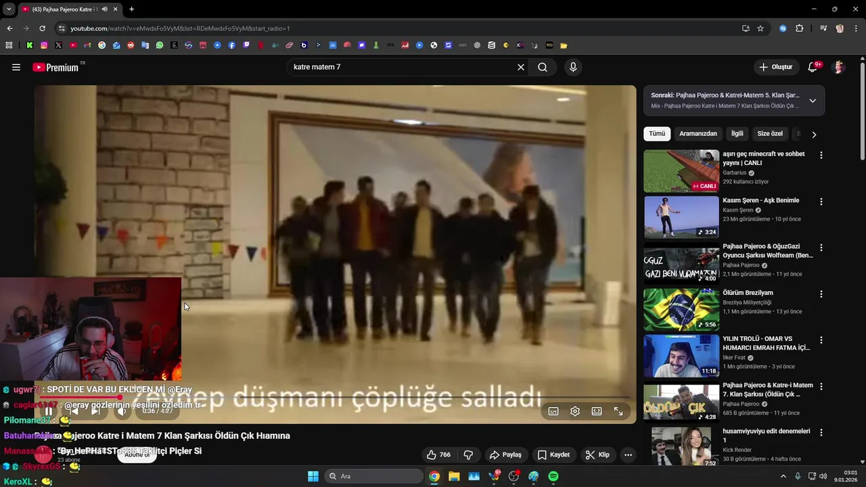Open Spotify from the taskbar
The width and height of the screenshot is (866, 487).
click(x=553, y=476)
